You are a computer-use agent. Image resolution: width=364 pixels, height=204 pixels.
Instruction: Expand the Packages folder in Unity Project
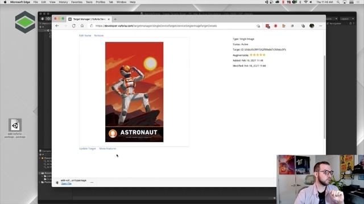coord(40,182)
